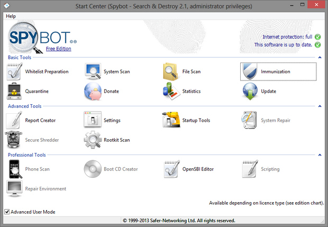Click the Boot CD Creator disc icon
The width and height of the screenshot is (328, 227).
93,169
